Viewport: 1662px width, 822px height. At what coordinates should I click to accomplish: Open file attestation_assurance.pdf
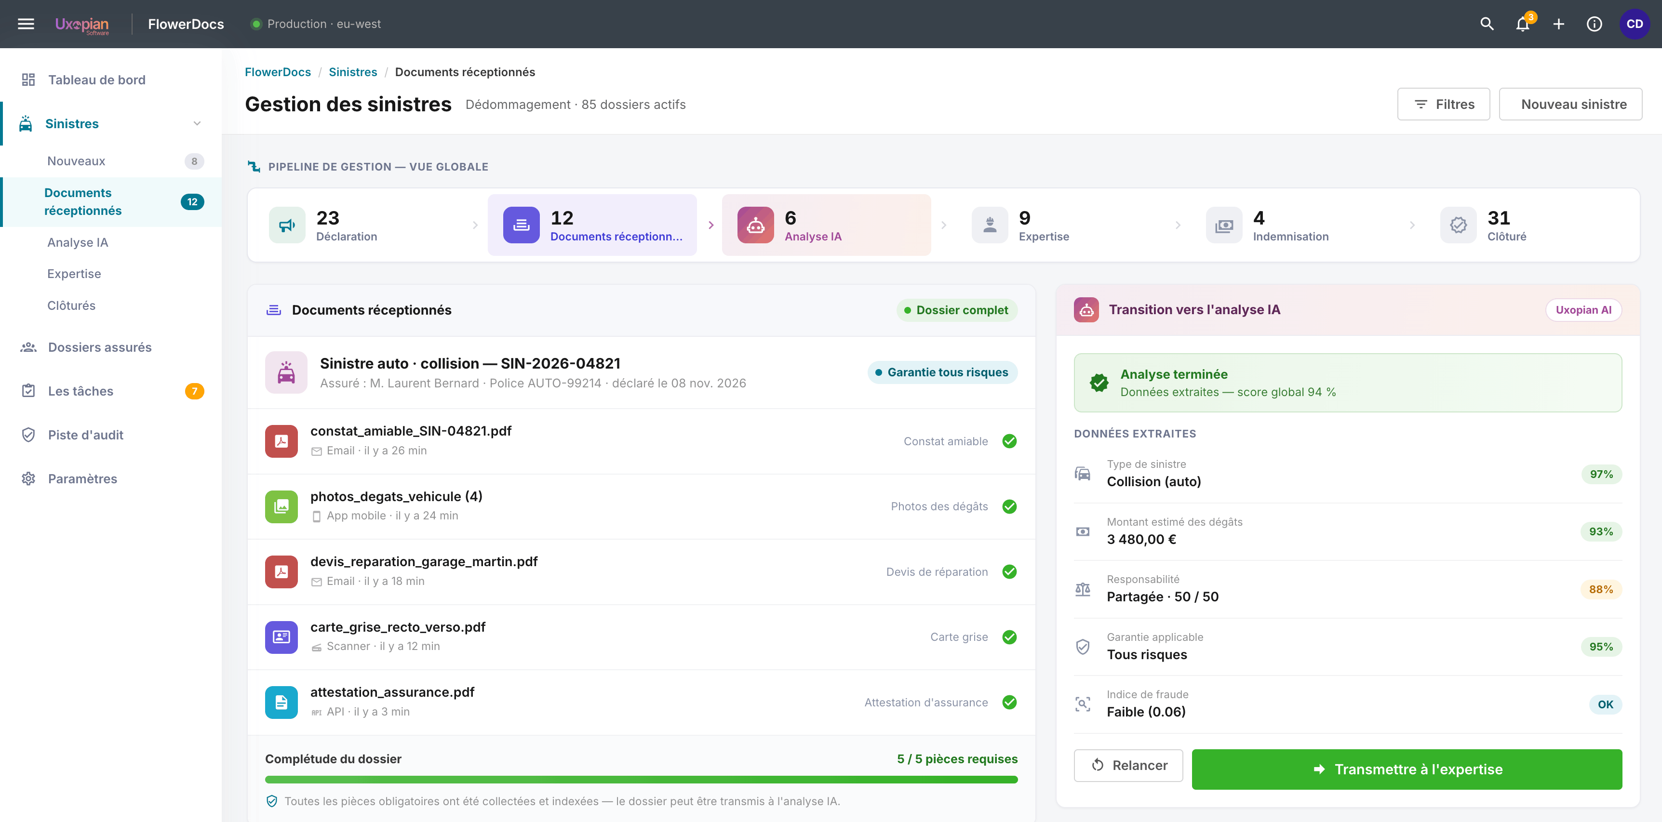391,692
